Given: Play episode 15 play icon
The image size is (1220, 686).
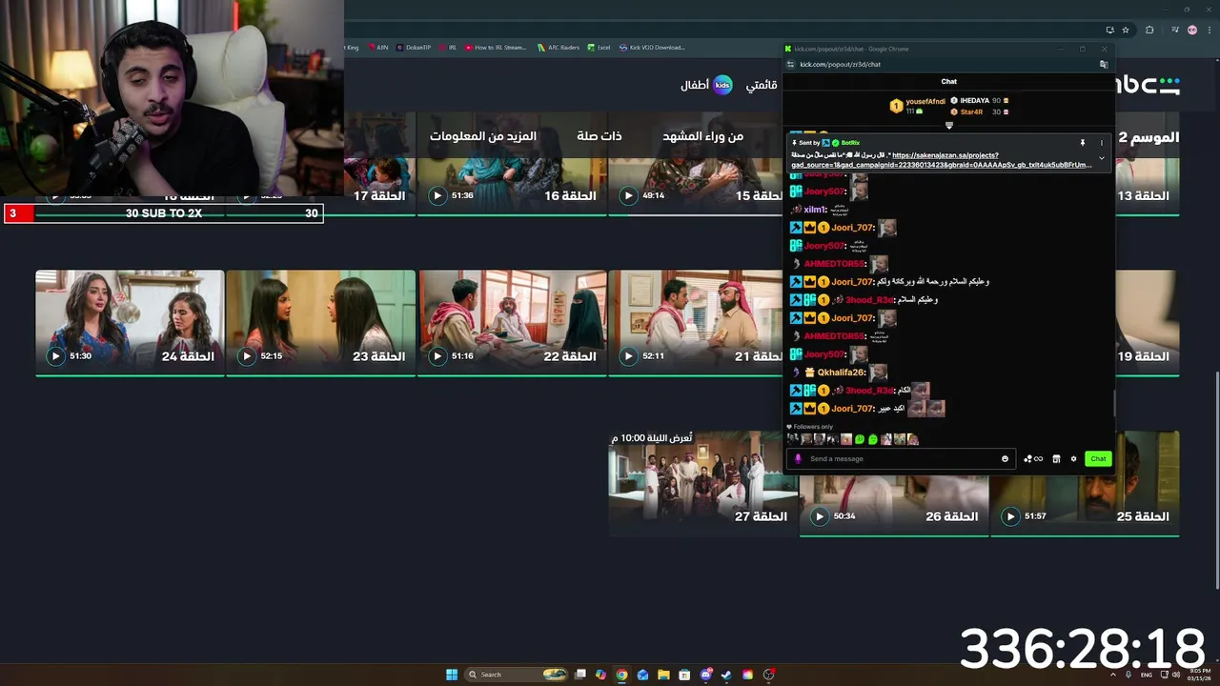Looking at the screenshot, I should tap(628, 195).
